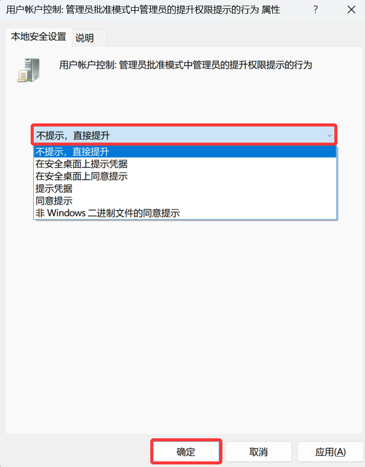365x467 pixels.
Task: Collapse the list using the chevron arrow
Action: click(329, 136)
